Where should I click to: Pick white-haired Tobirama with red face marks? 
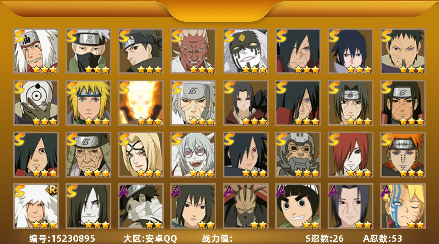click(x=193, y=103)
